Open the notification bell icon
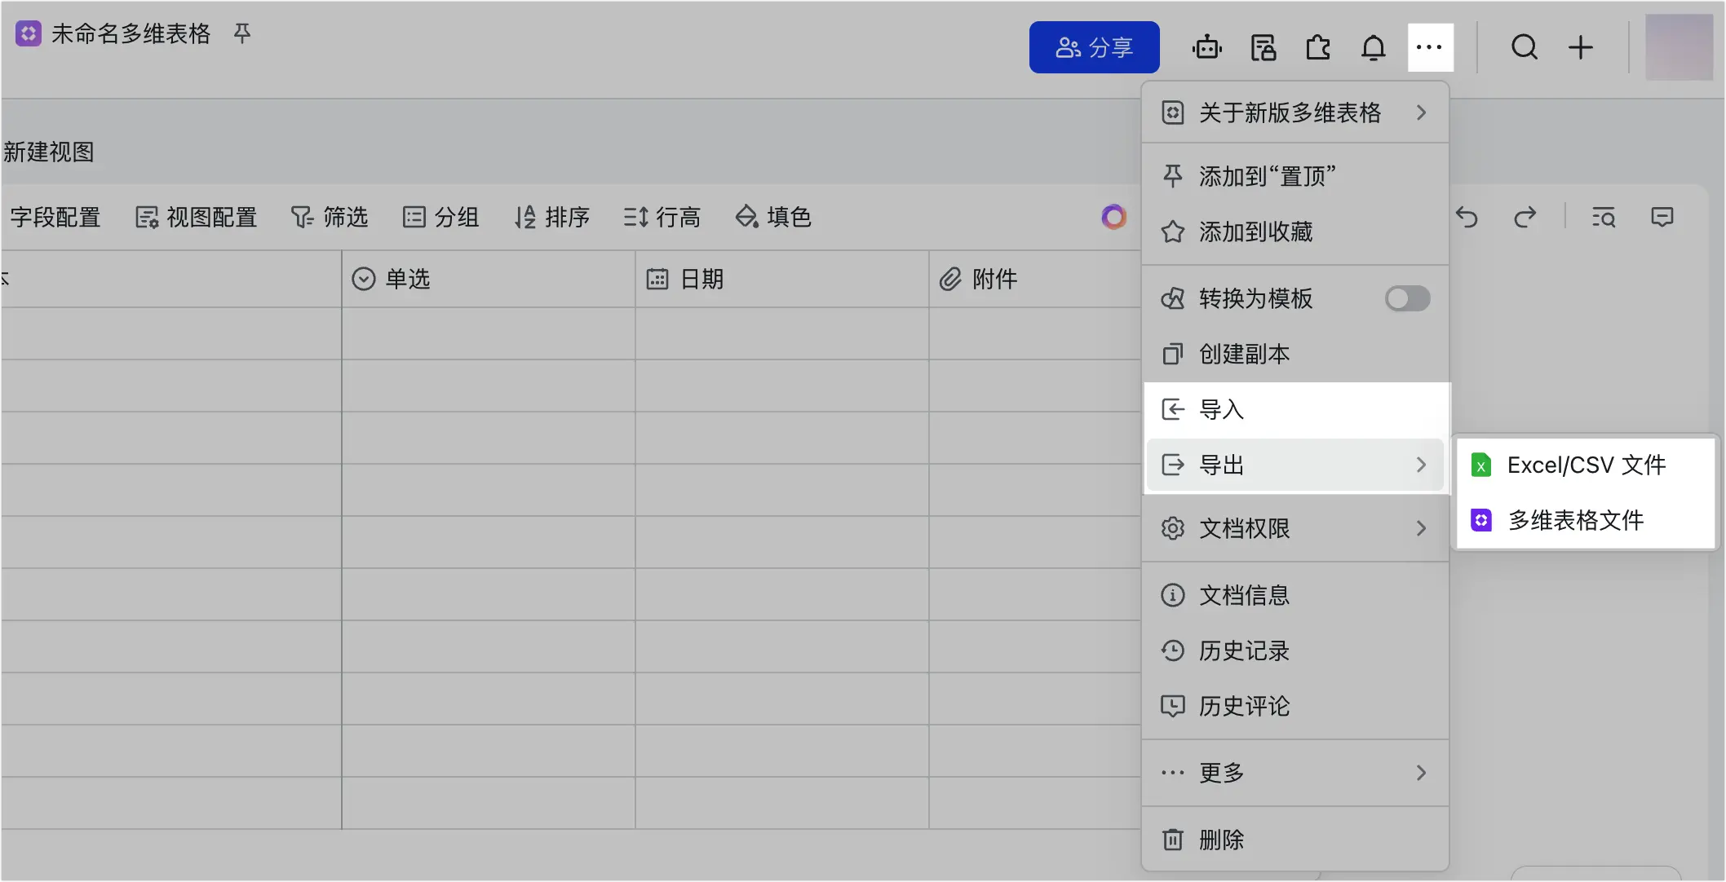Image resolution: width=1726 pixels, height=882 pixels. [1374, 47]
